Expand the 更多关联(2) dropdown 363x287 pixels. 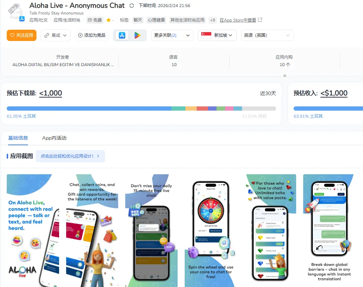click(x=172, y=35)
